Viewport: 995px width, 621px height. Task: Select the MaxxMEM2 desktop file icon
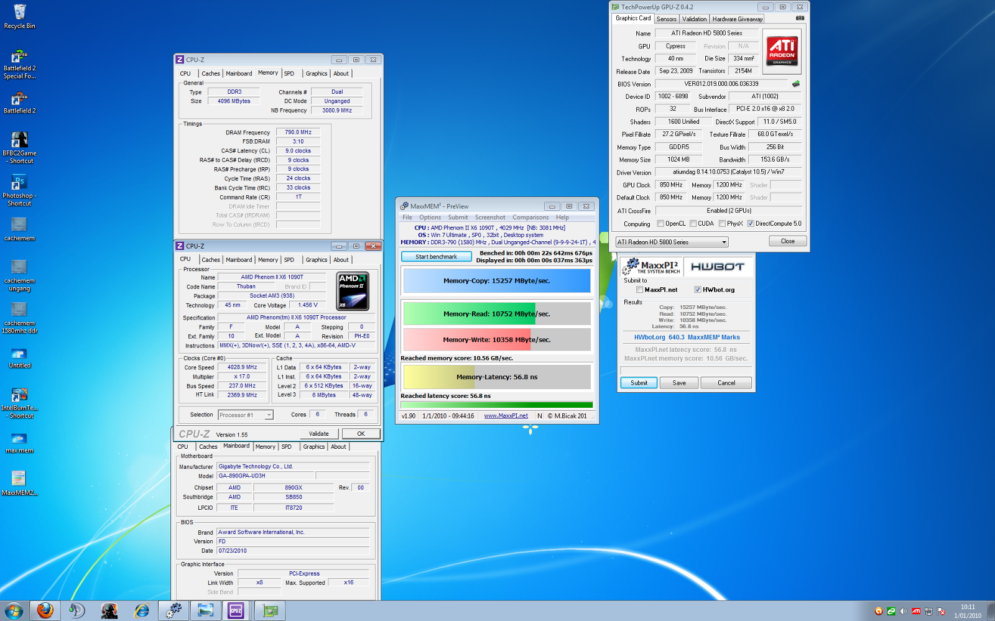coord(19,483)
